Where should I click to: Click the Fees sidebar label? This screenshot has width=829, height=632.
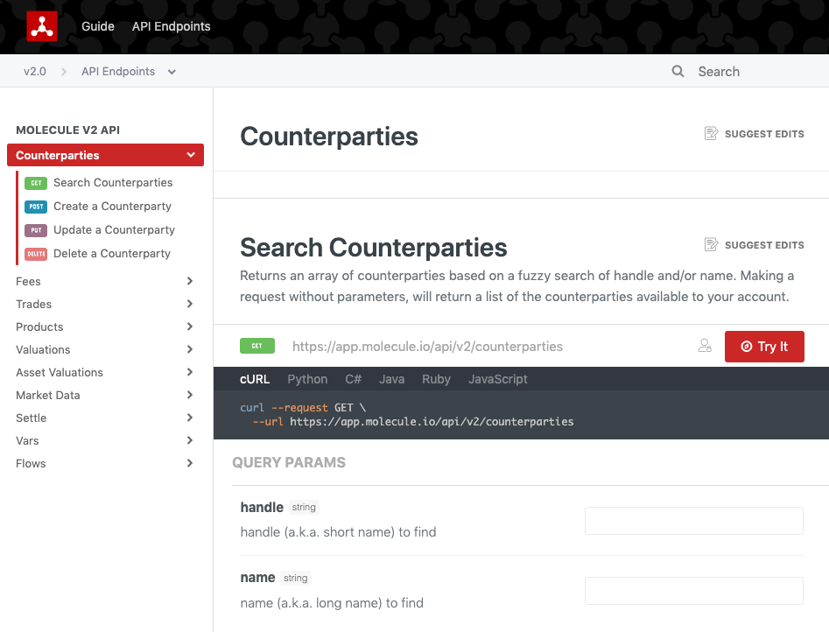click(29, 281)
